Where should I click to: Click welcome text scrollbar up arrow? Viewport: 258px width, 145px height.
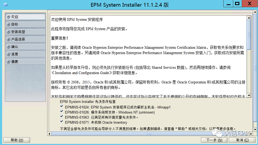[249, 18]
